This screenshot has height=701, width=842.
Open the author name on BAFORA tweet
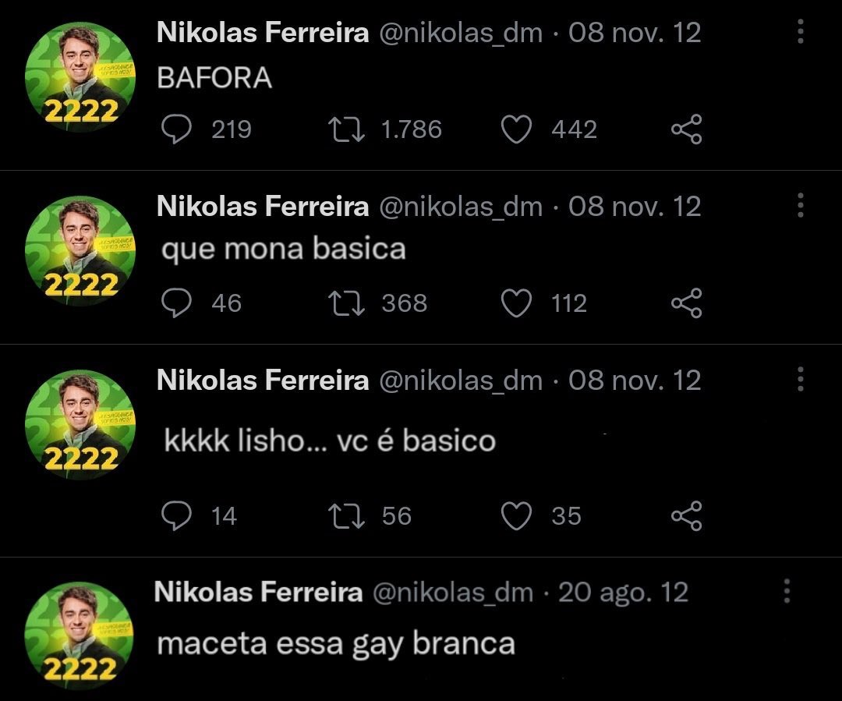pos(263,33)
